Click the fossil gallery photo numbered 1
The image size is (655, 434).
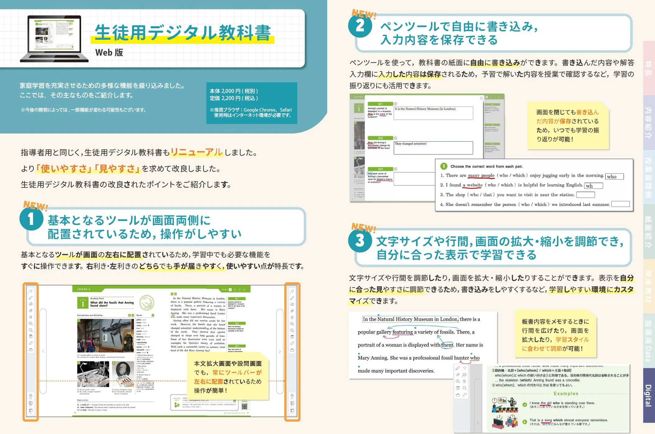click(x=105, y=336)
